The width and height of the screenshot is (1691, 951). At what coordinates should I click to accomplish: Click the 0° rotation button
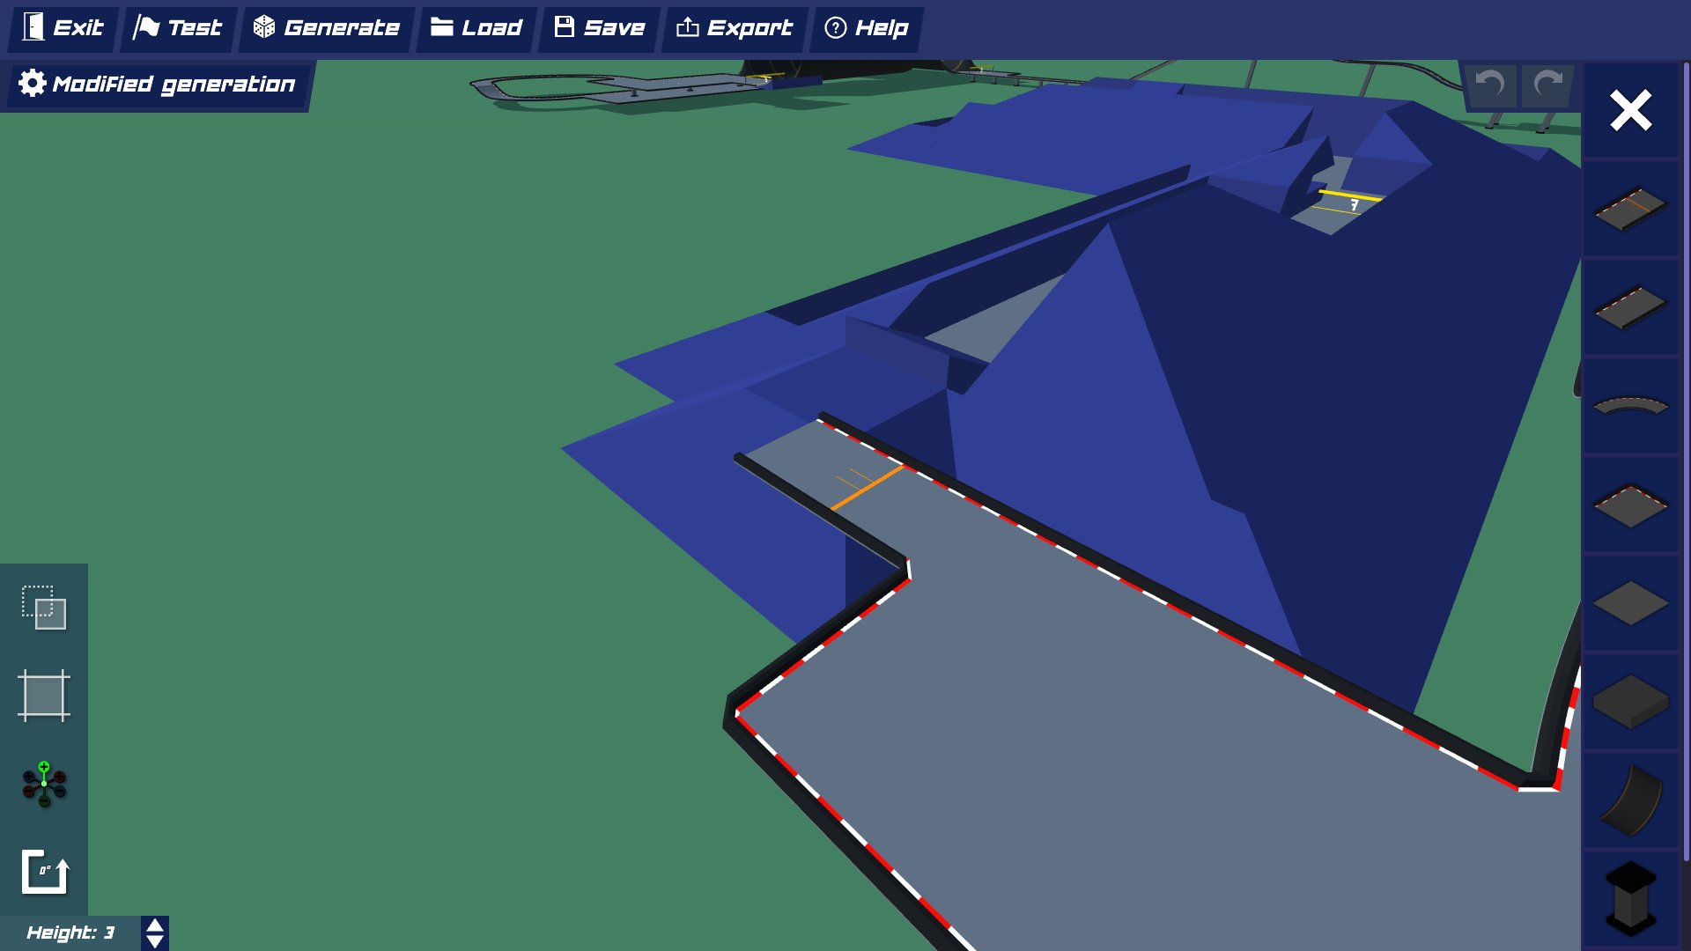point(44,872)
